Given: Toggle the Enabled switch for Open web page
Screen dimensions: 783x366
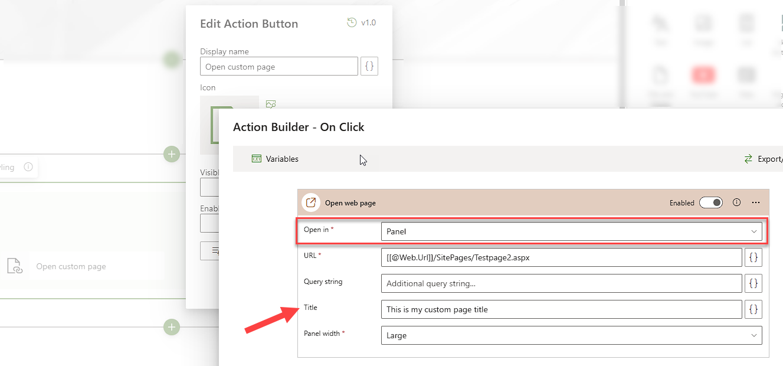Looking at the screenshot, I should point(710,202).
